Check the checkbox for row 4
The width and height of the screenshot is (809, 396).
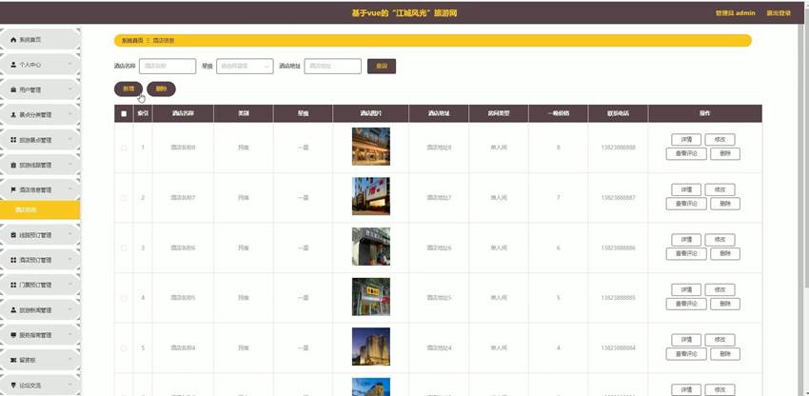[124, 298]
